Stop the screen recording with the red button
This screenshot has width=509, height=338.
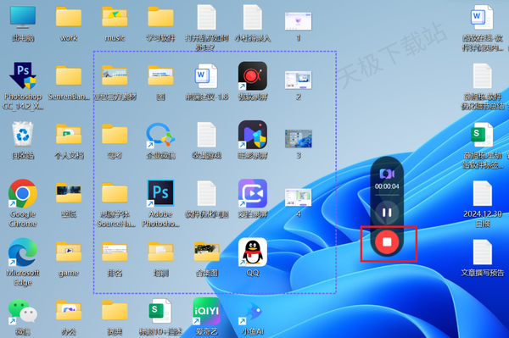[387, 241]
